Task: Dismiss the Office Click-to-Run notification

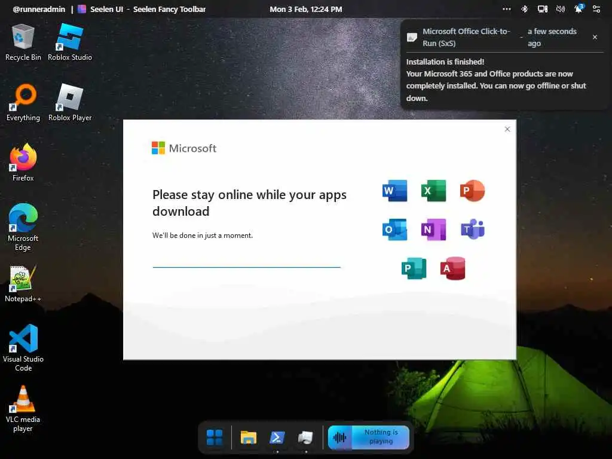Action: pyautogui.click(x=595, y=37)
